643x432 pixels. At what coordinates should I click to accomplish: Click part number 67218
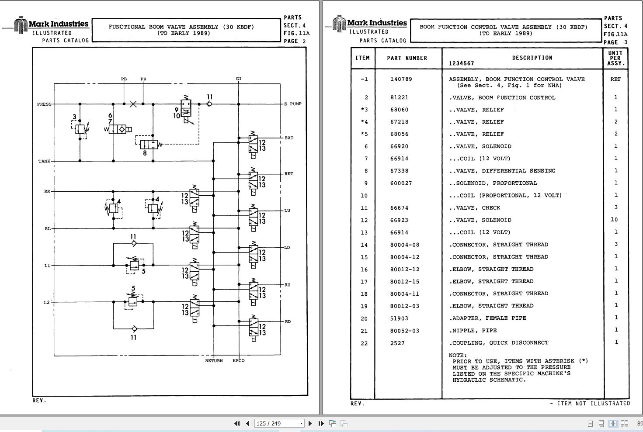coord(399,122)
